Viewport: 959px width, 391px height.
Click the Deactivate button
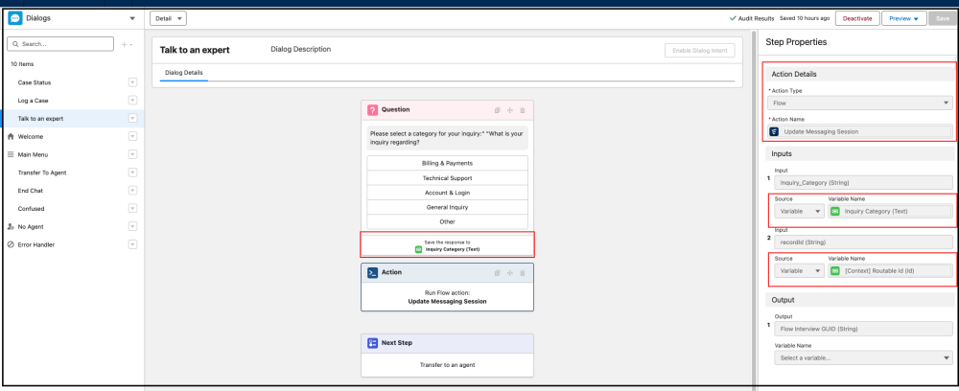[x=857, y=18]
